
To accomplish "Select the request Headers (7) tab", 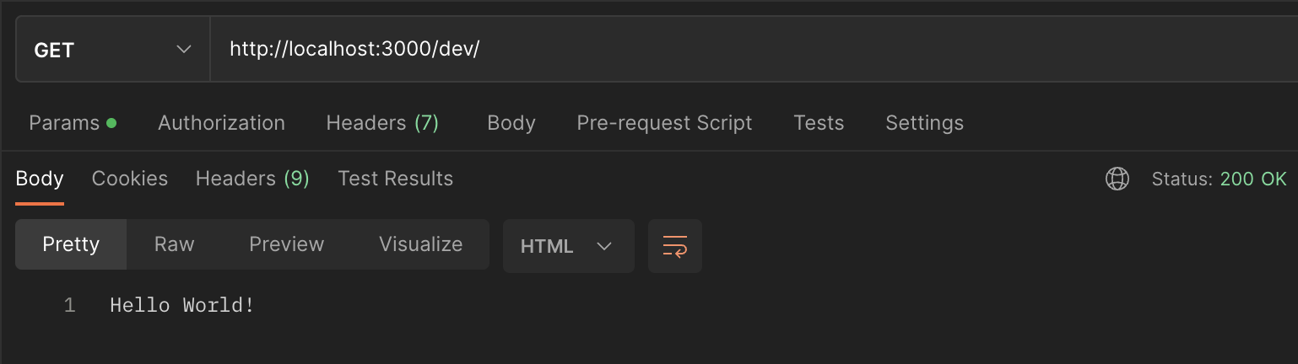I will 382,123.
